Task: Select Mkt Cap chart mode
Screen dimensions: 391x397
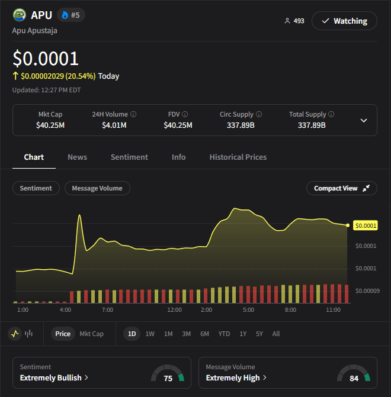Action: click(x=92, y=334)
